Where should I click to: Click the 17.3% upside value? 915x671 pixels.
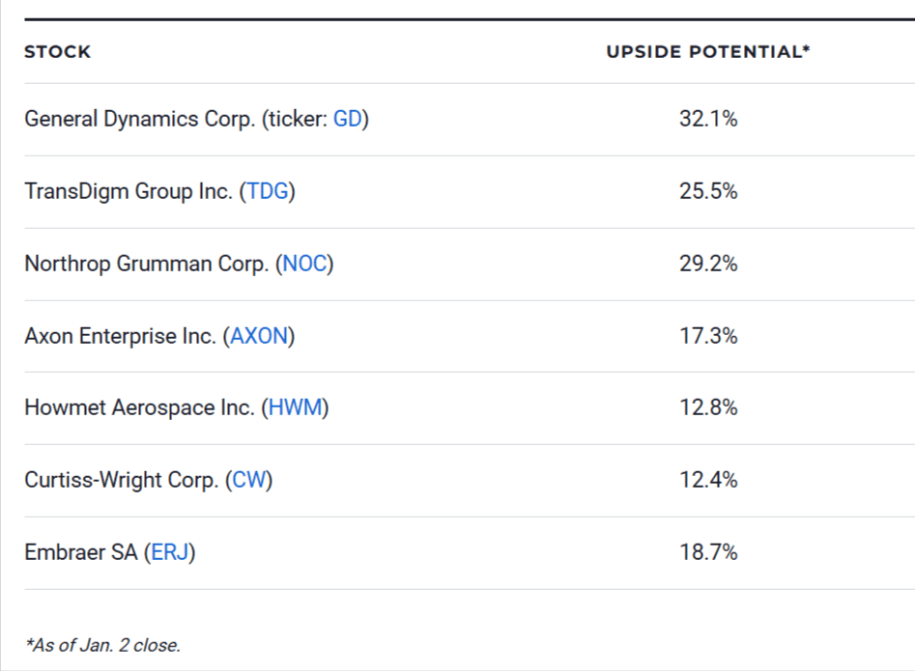pos(708,336)
